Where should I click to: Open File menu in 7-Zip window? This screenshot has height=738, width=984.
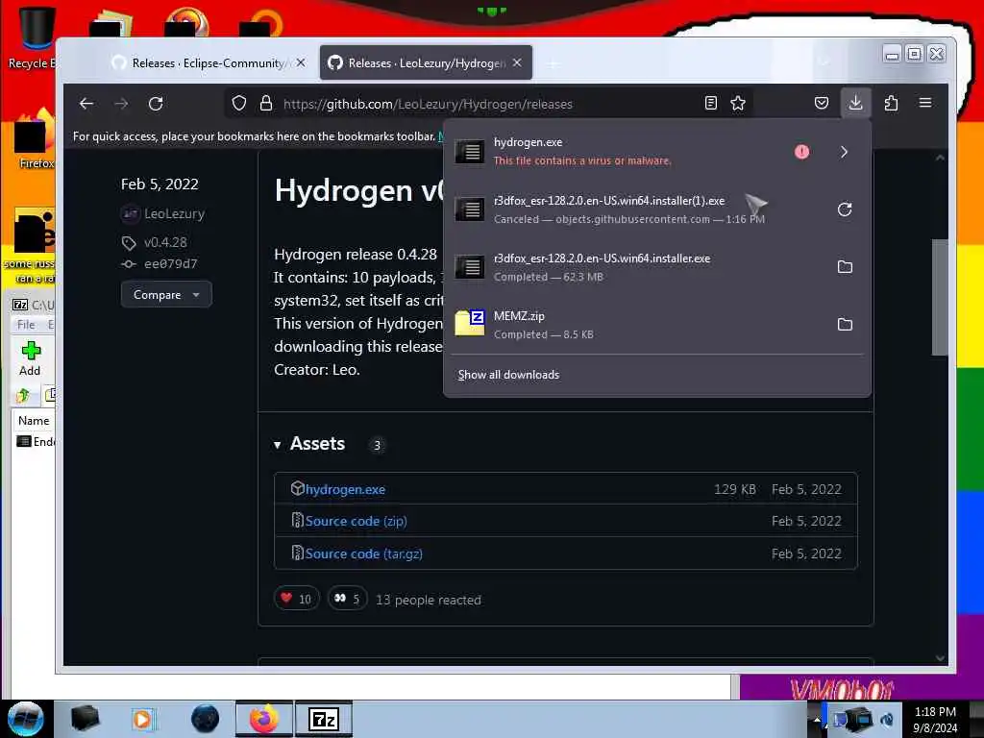pos(26,325)
